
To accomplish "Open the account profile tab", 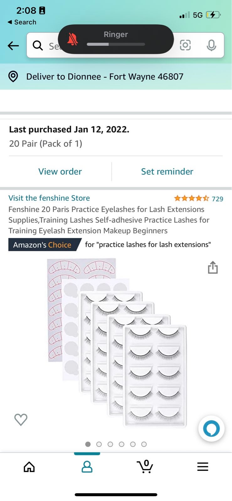I will pos(87,467).
